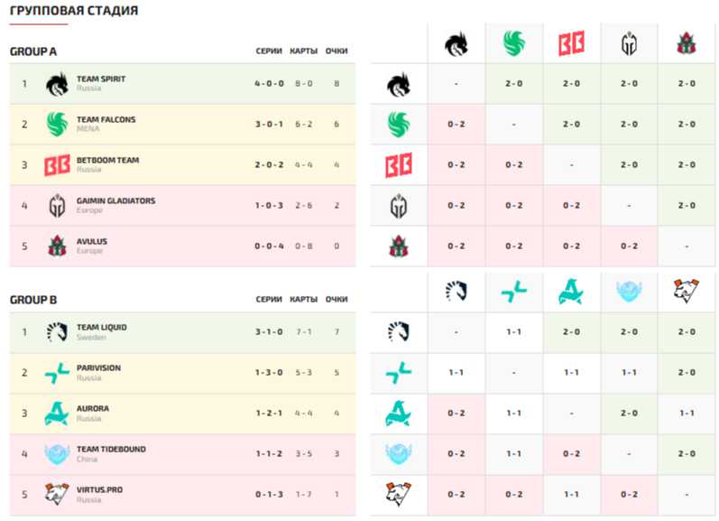Image resolution: width=719 pixels, height=521 pixels.
Task: Click the ГРУППОВАЯ СТАДИЯ section title
Action: [x=74, y=11]
